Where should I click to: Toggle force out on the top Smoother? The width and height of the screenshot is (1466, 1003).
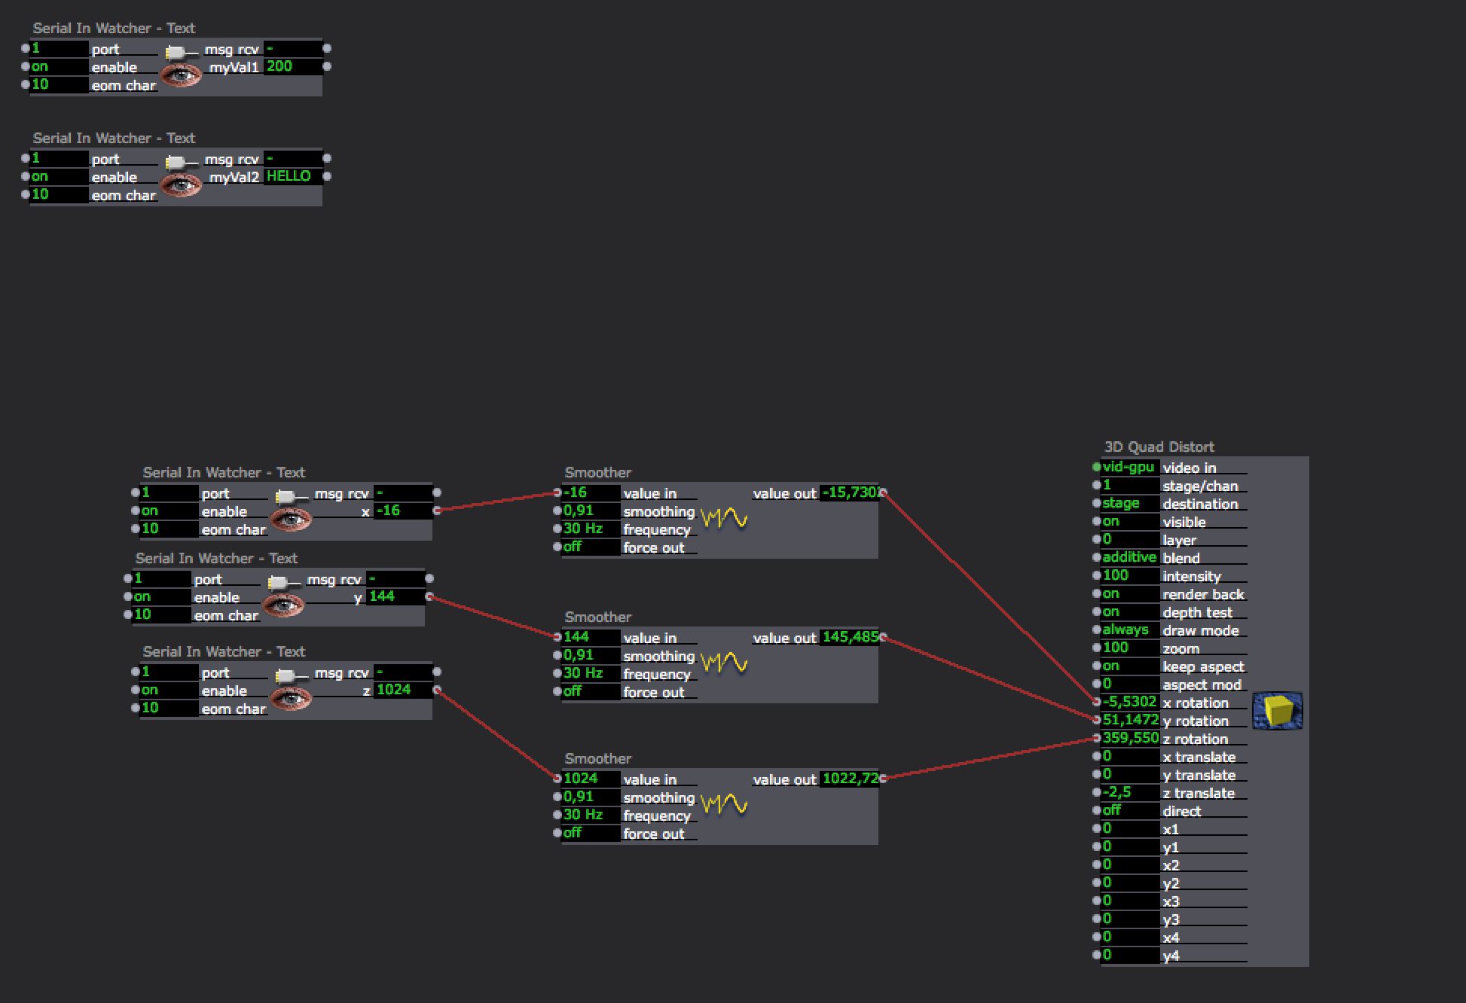[x=590, y=547]
